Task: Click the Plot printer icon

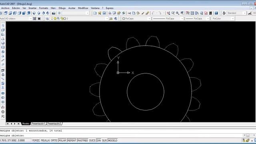Action: (110, 13)
